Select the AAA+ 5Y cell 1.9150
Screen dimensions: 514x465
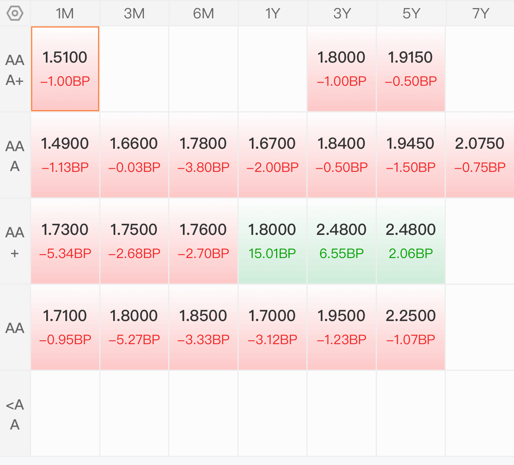click(411, 69)
